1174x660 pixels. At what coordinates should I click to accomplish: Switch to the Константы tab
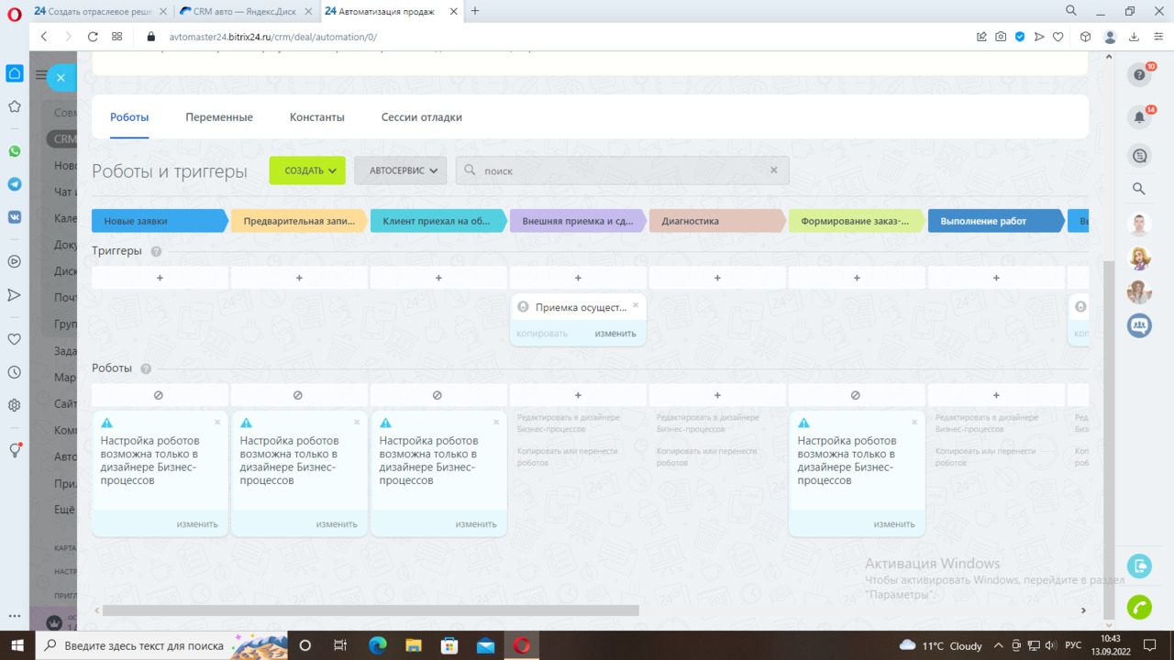click(317, 117)
